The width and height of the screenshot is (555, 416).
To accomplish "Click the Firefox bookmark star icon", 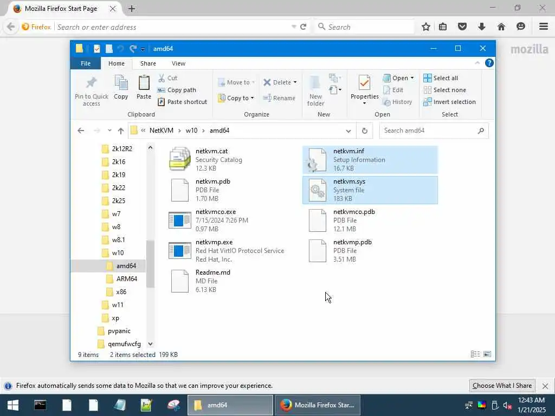I will (426, 27).
